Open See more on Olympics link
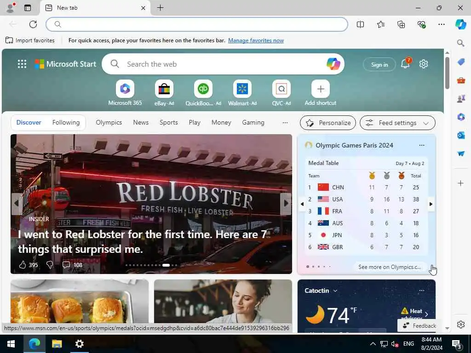This screenshot has height=353, width=471. [390, 267]
